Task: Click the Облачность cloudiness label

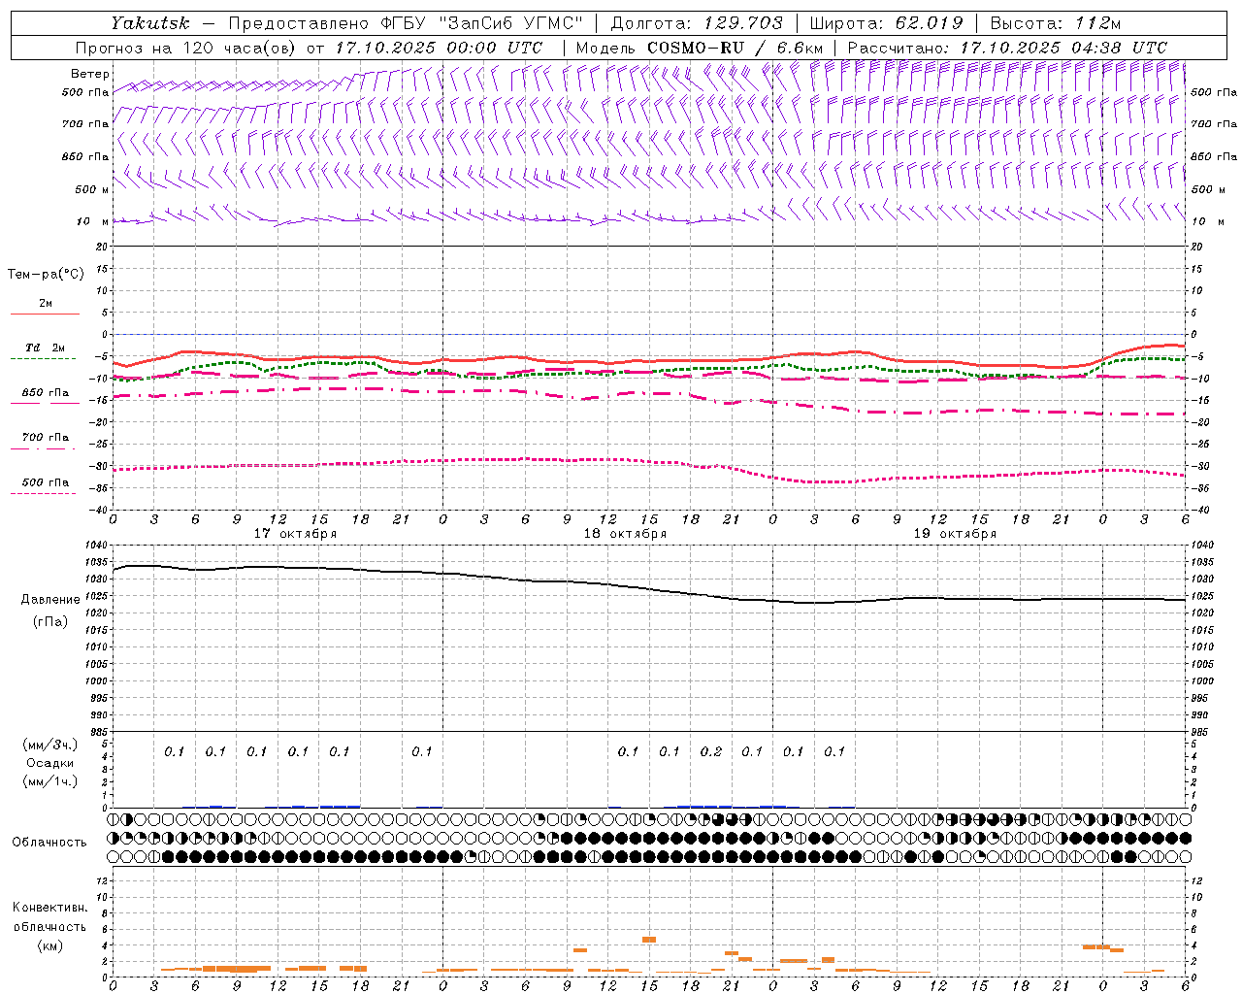Action: [49, 843]
